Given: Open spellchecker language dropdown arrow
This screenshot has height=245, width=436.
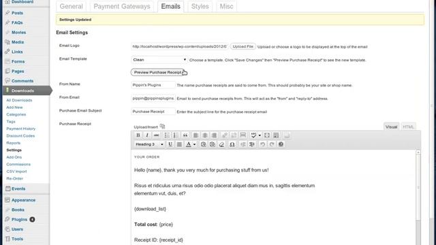Looking at the screenshot, I should click(x=260, y=135).
